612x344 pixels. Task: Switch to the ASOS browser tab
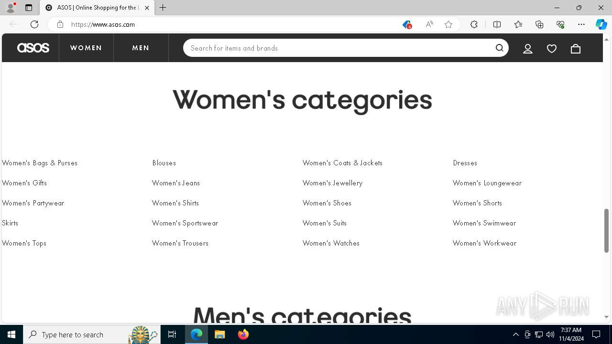tap(97, 8)
